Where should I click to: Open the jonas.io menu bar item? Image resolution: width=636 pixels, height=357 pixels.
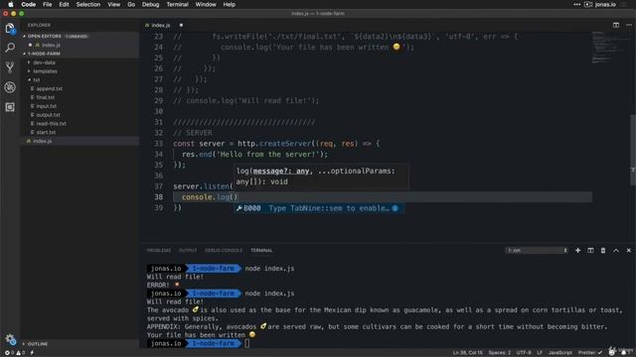click(605, 4)
